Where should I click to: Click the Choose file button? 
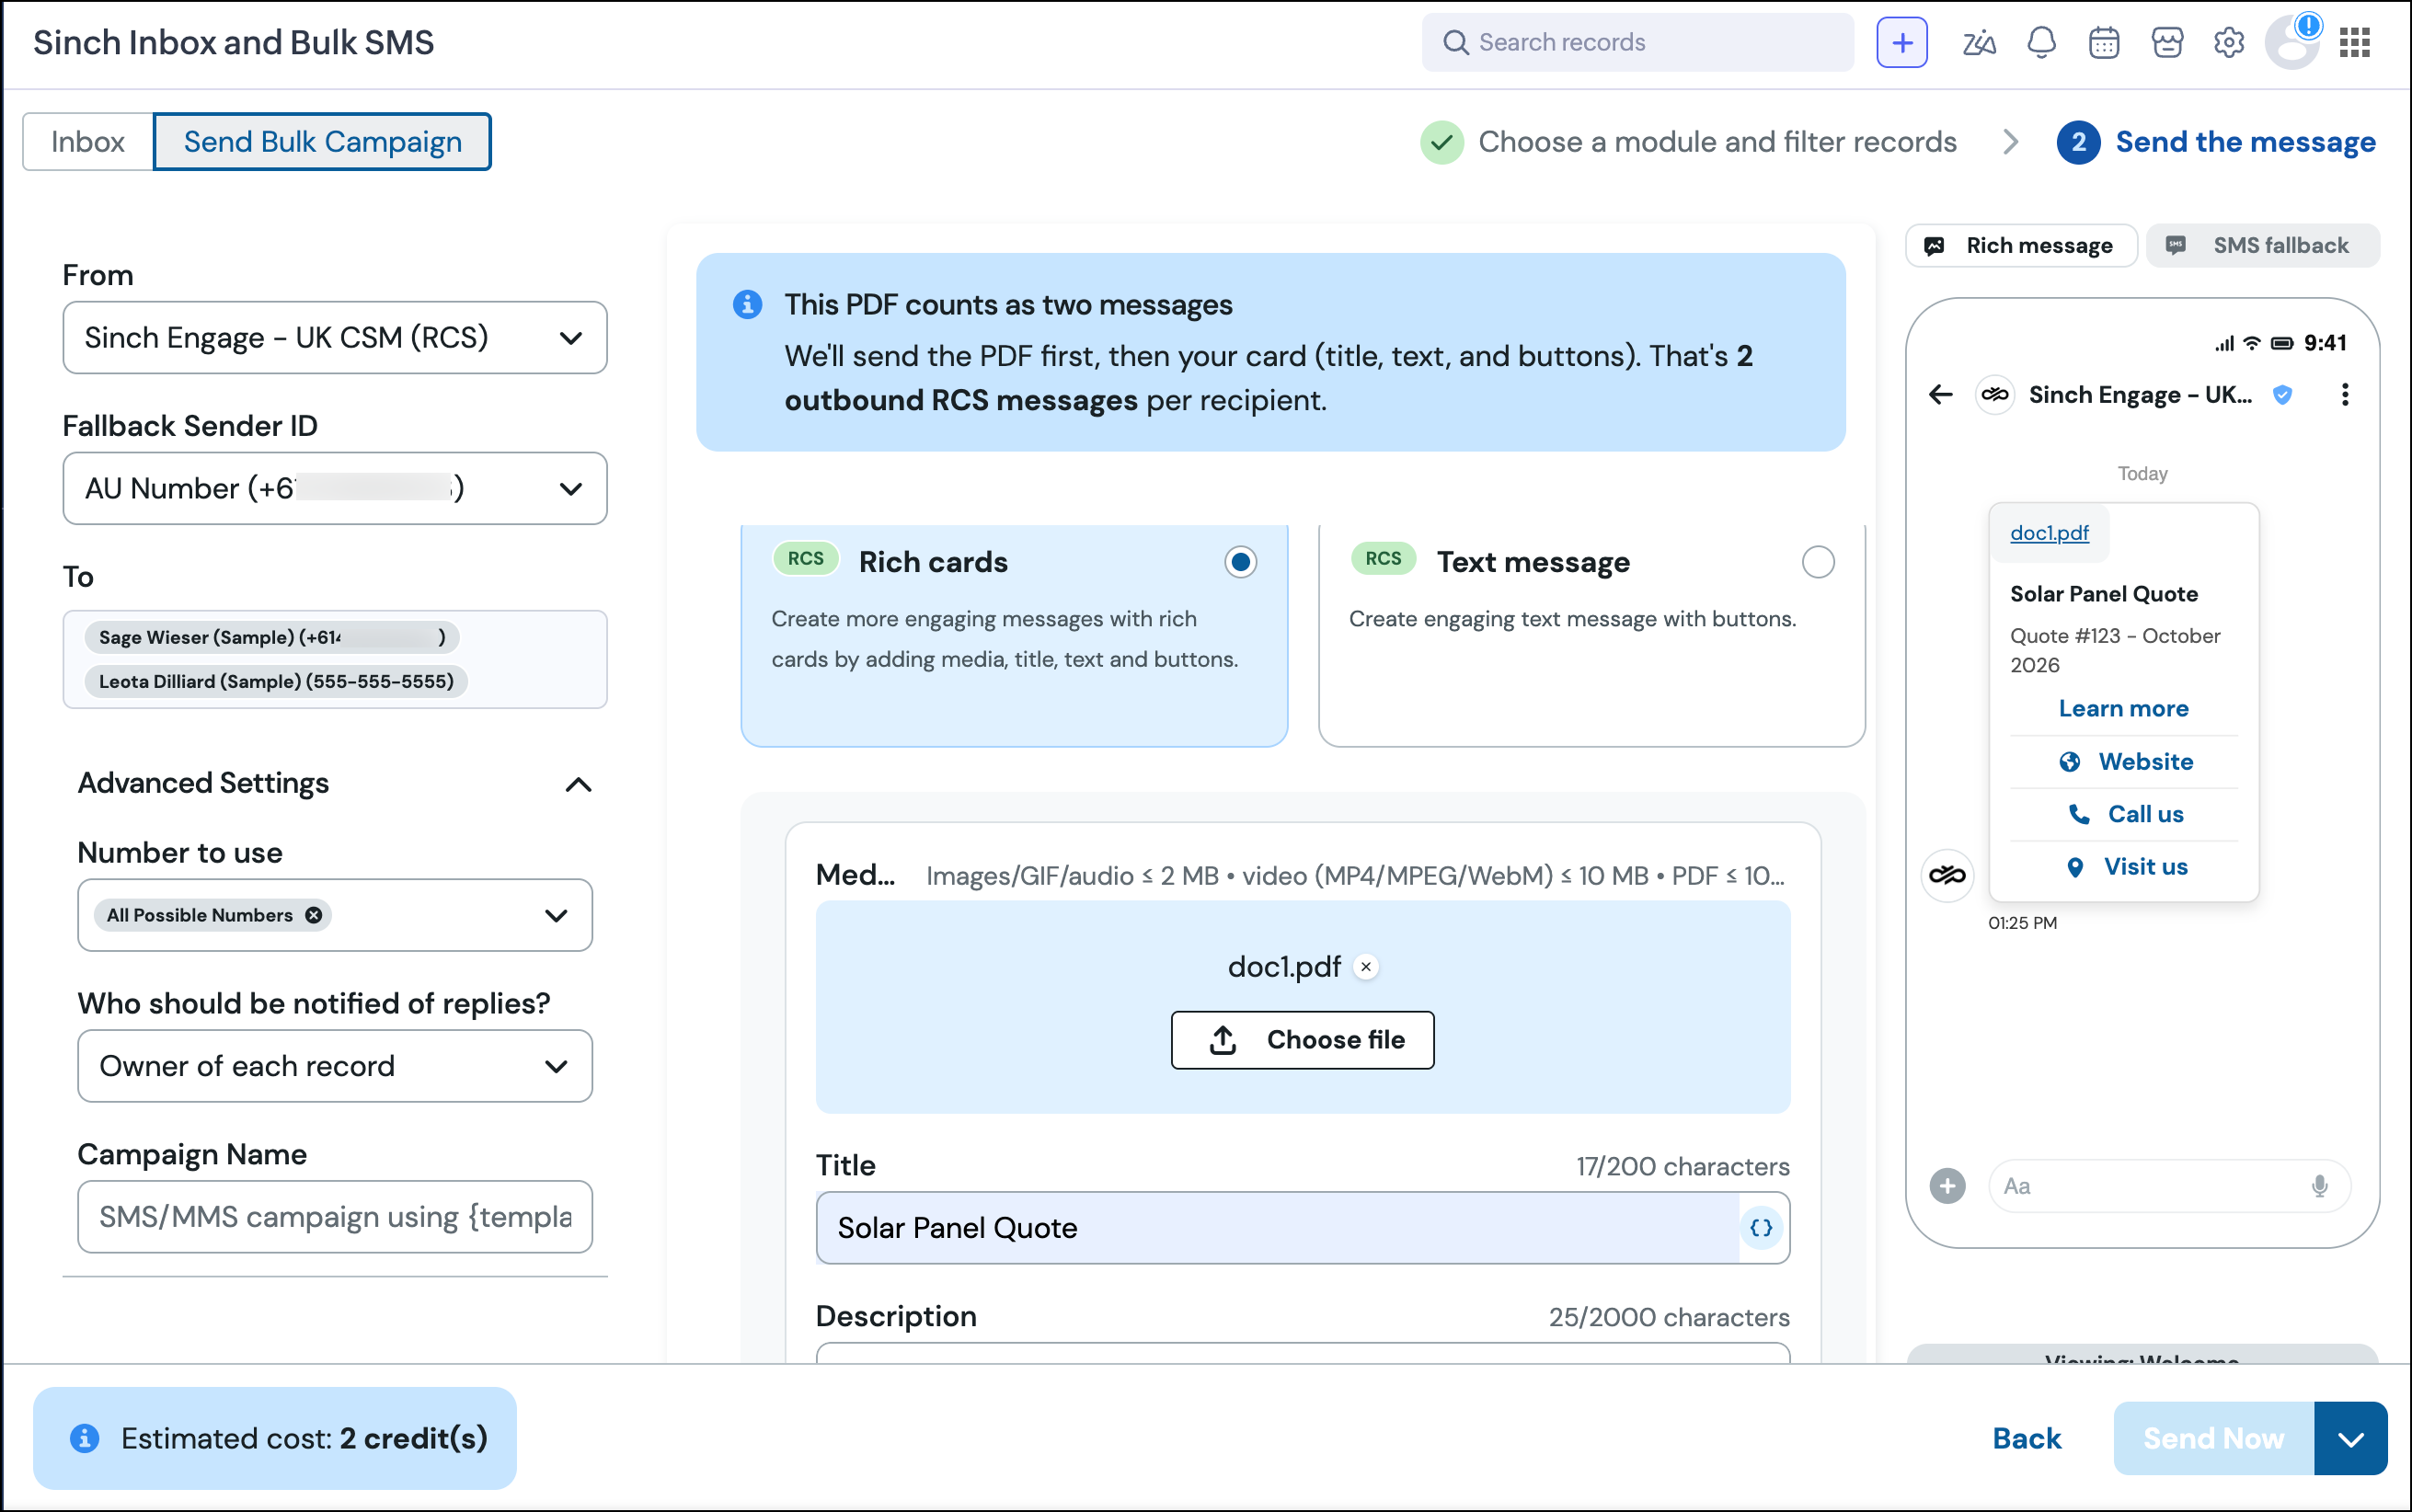[x=1302, y=1039]
